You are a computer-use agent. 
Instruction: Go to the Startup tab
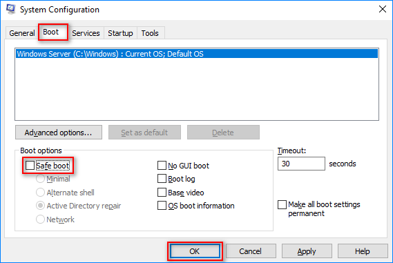[x=120, y=33]
